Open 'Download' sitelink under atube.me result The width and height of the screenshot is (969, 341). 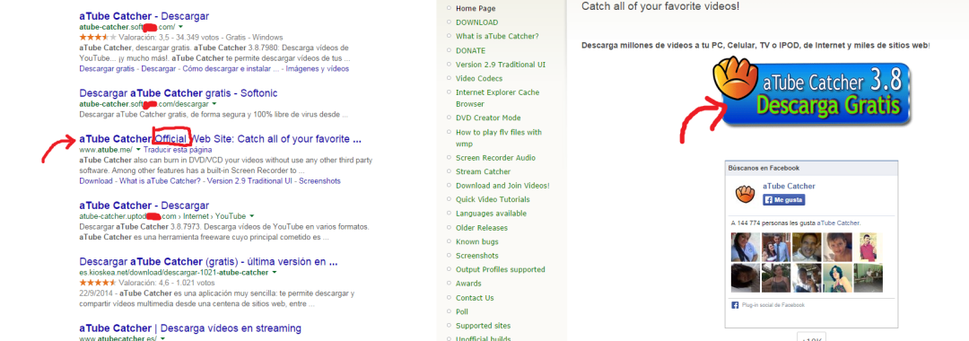(95, 181)
